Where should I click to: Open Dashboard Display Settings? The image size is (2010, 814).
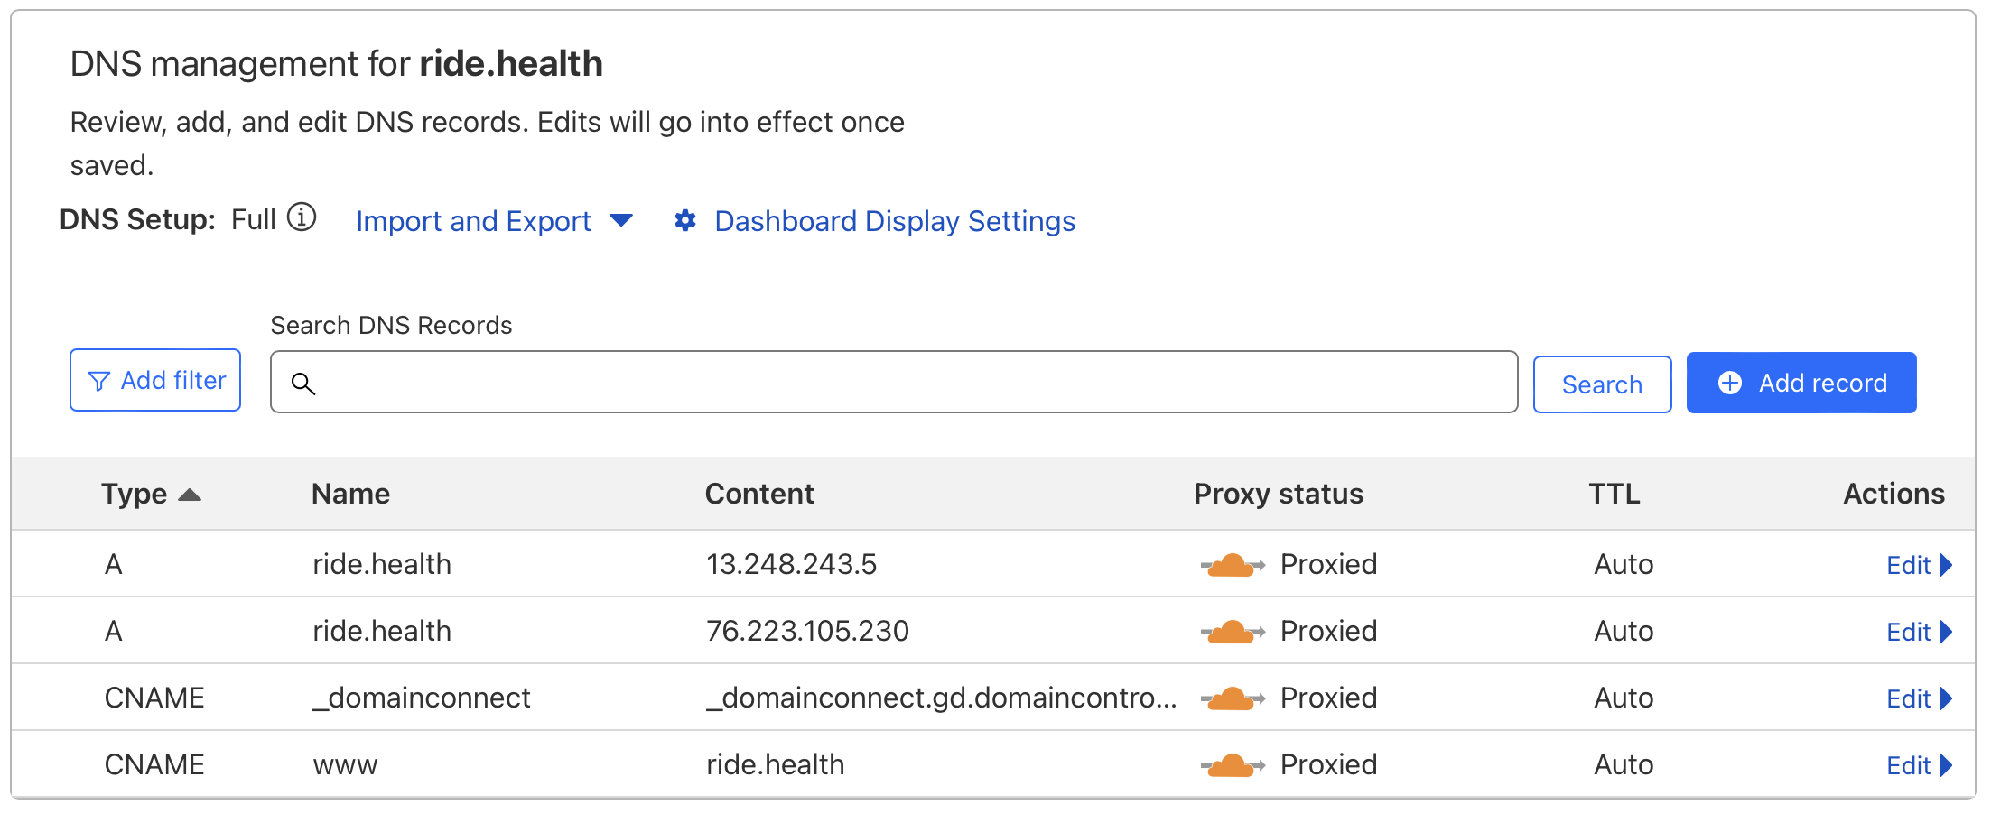(894, 220)
